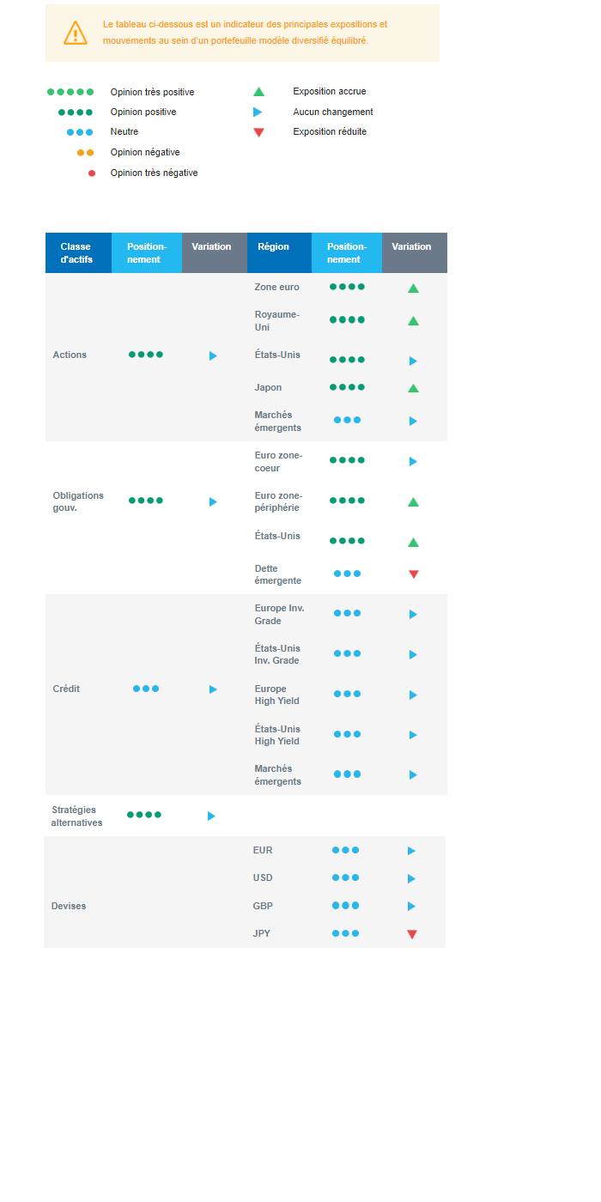
Task: Click the Région column header
Action: click(x=272, y=246)
